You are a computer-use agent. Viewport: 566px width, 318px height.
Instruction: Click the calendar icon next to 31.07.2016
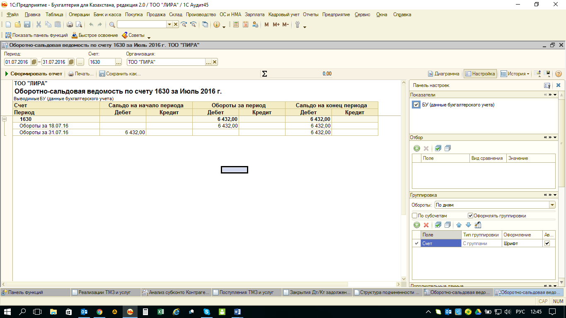[71, 62]
